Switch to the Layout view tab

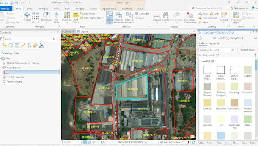(82, 32)
